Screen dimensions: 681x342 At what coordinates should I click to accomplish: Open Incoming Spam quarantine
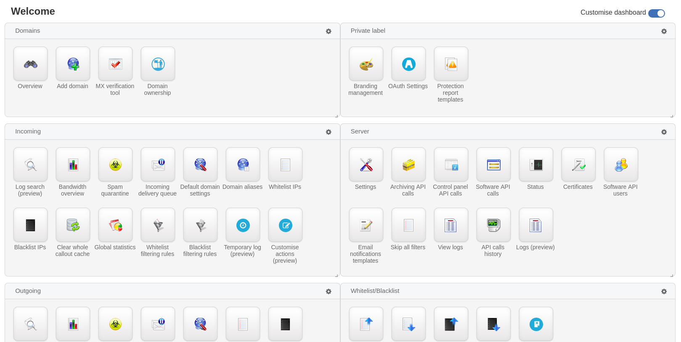pyautogui.click(x=115, y=164)
